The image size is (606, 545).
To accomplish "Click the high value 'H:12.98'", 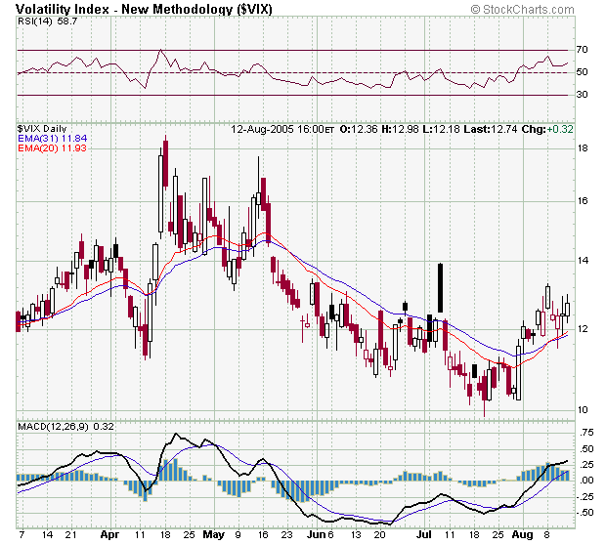I will pyautogui.click(x=400, y=129).
